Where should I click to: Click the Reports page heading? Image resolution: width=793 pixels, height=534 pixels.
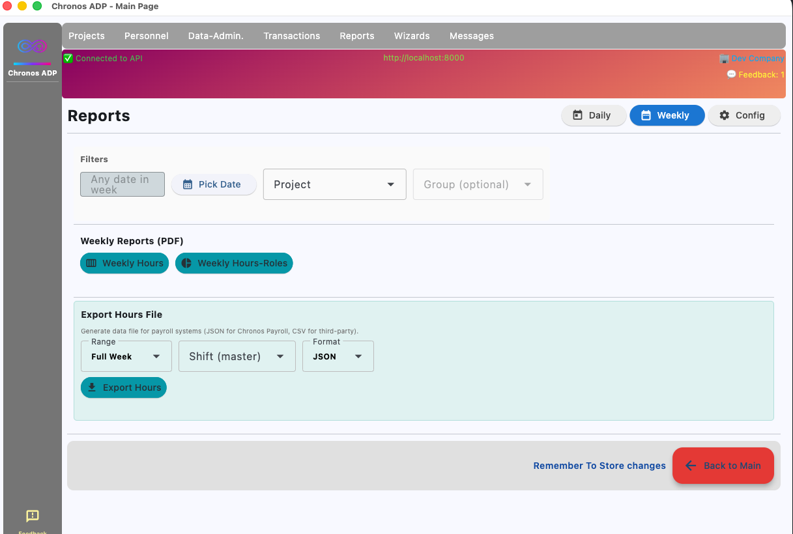click(99, 116)
